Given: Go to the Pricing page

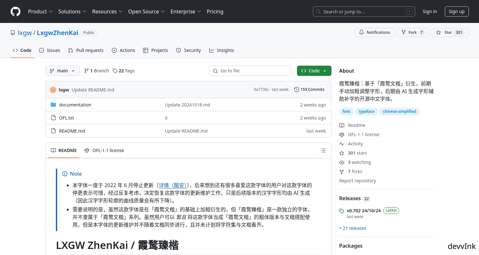Looking at the screenshot, I should tap(215, 11).
